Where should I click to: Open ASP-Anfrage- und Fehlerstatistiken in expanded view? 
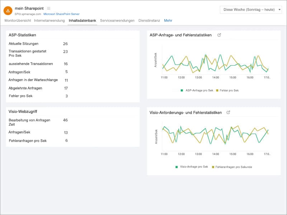[219, 35]
